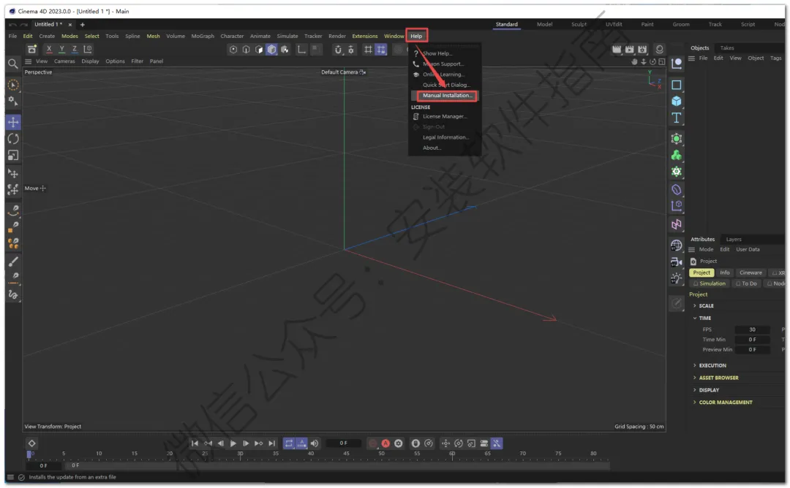Image resolution: width=790 pixels, height=488 pixels.
Task: Add a Null object icon
Action: click(x=676, y=64)
